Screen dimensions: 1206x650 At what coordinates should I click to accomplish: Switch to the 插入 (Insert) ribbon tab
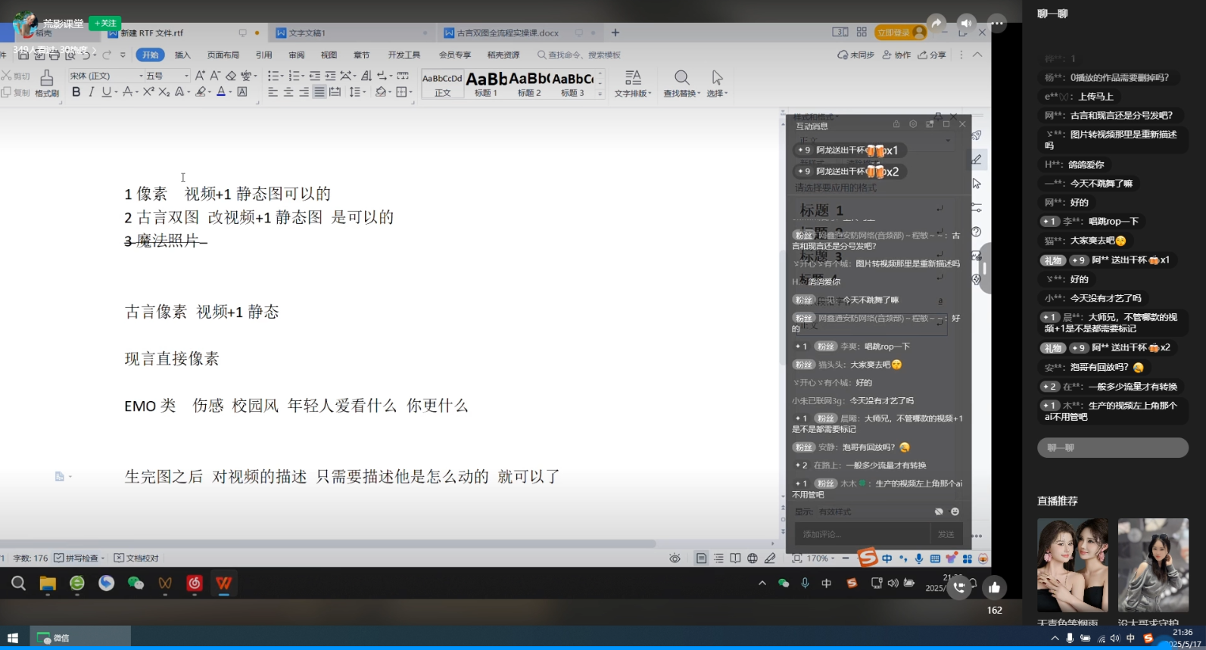pyautogui.click(x=182, y=55)
